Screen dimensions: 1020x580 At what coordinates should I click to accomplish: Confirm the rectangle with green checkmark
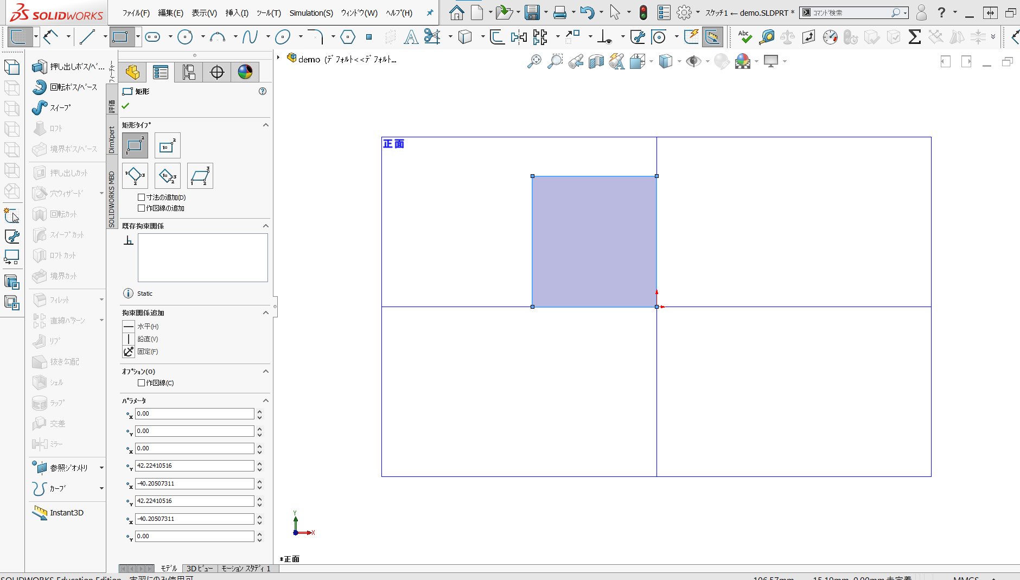[x=126, y=106]
